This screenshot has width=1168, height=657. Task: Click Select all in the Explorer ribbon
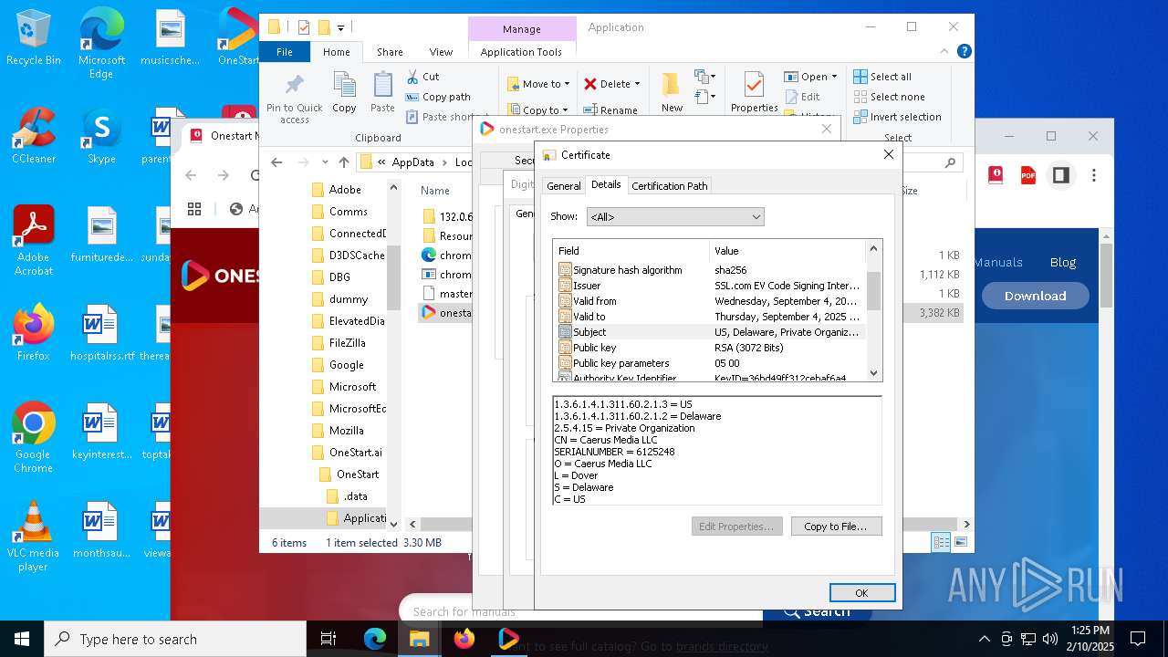click(882, 77)
